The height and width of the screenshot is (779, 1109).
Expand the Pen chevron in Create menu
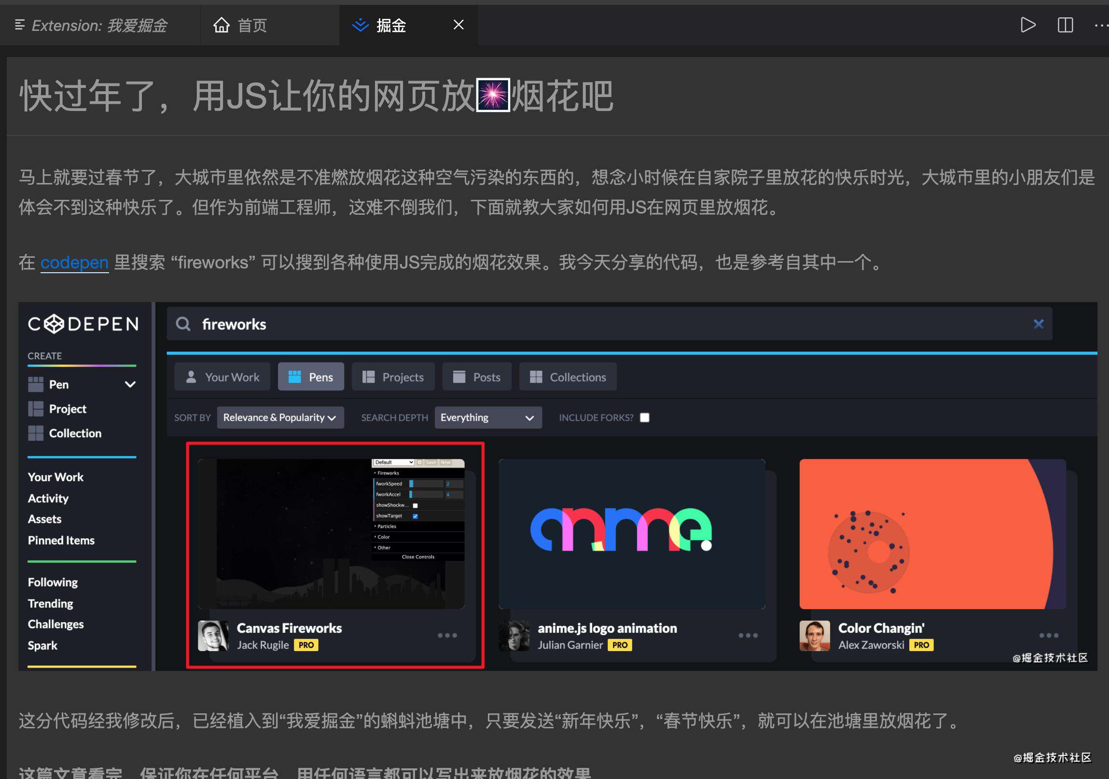point(130,384)
